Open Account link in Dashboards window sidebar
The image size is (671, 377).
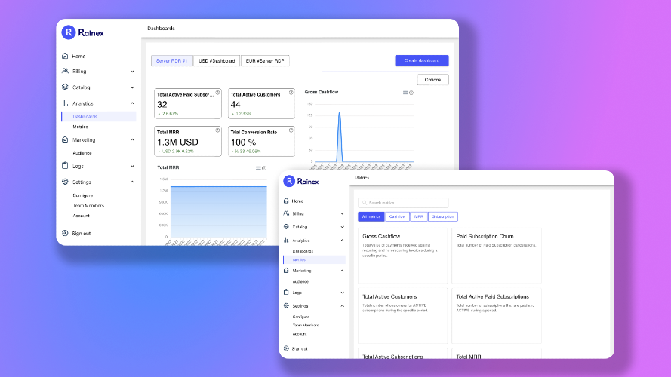(x=81, y=216)
